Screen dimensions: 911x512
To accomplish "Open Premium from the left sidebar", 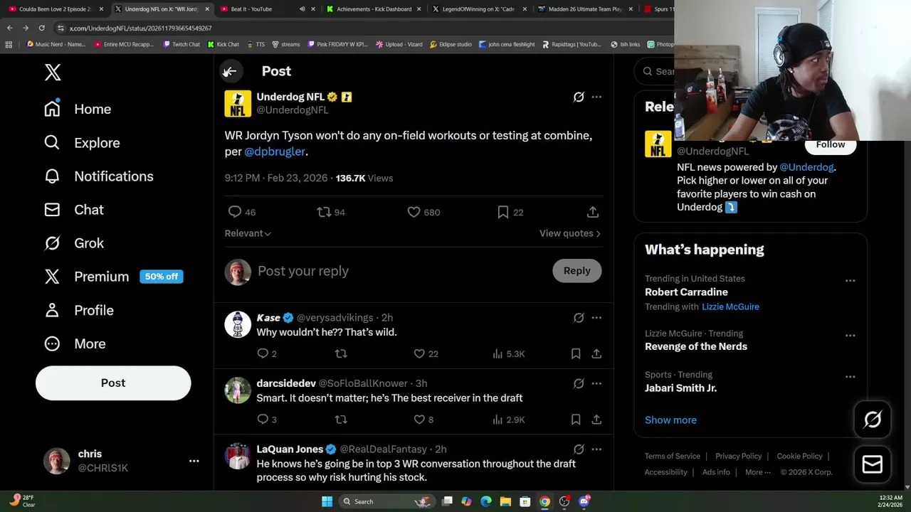I will point(113,277).
